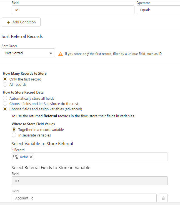Click the RefId pill label
This screenshot has width=180, height=205.
[x=24, y=157]
